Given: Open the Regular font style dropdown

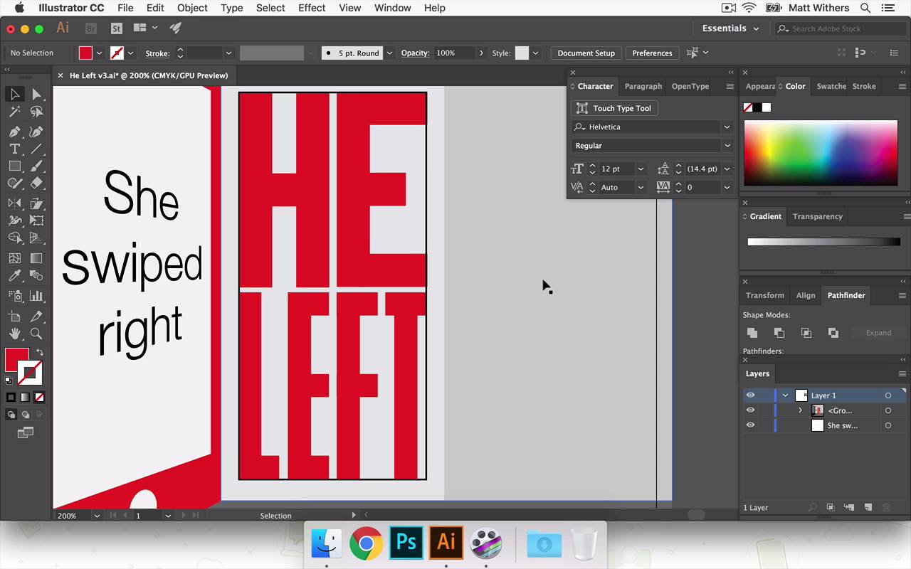Looking at the screenshot, I should coord(727,145).
